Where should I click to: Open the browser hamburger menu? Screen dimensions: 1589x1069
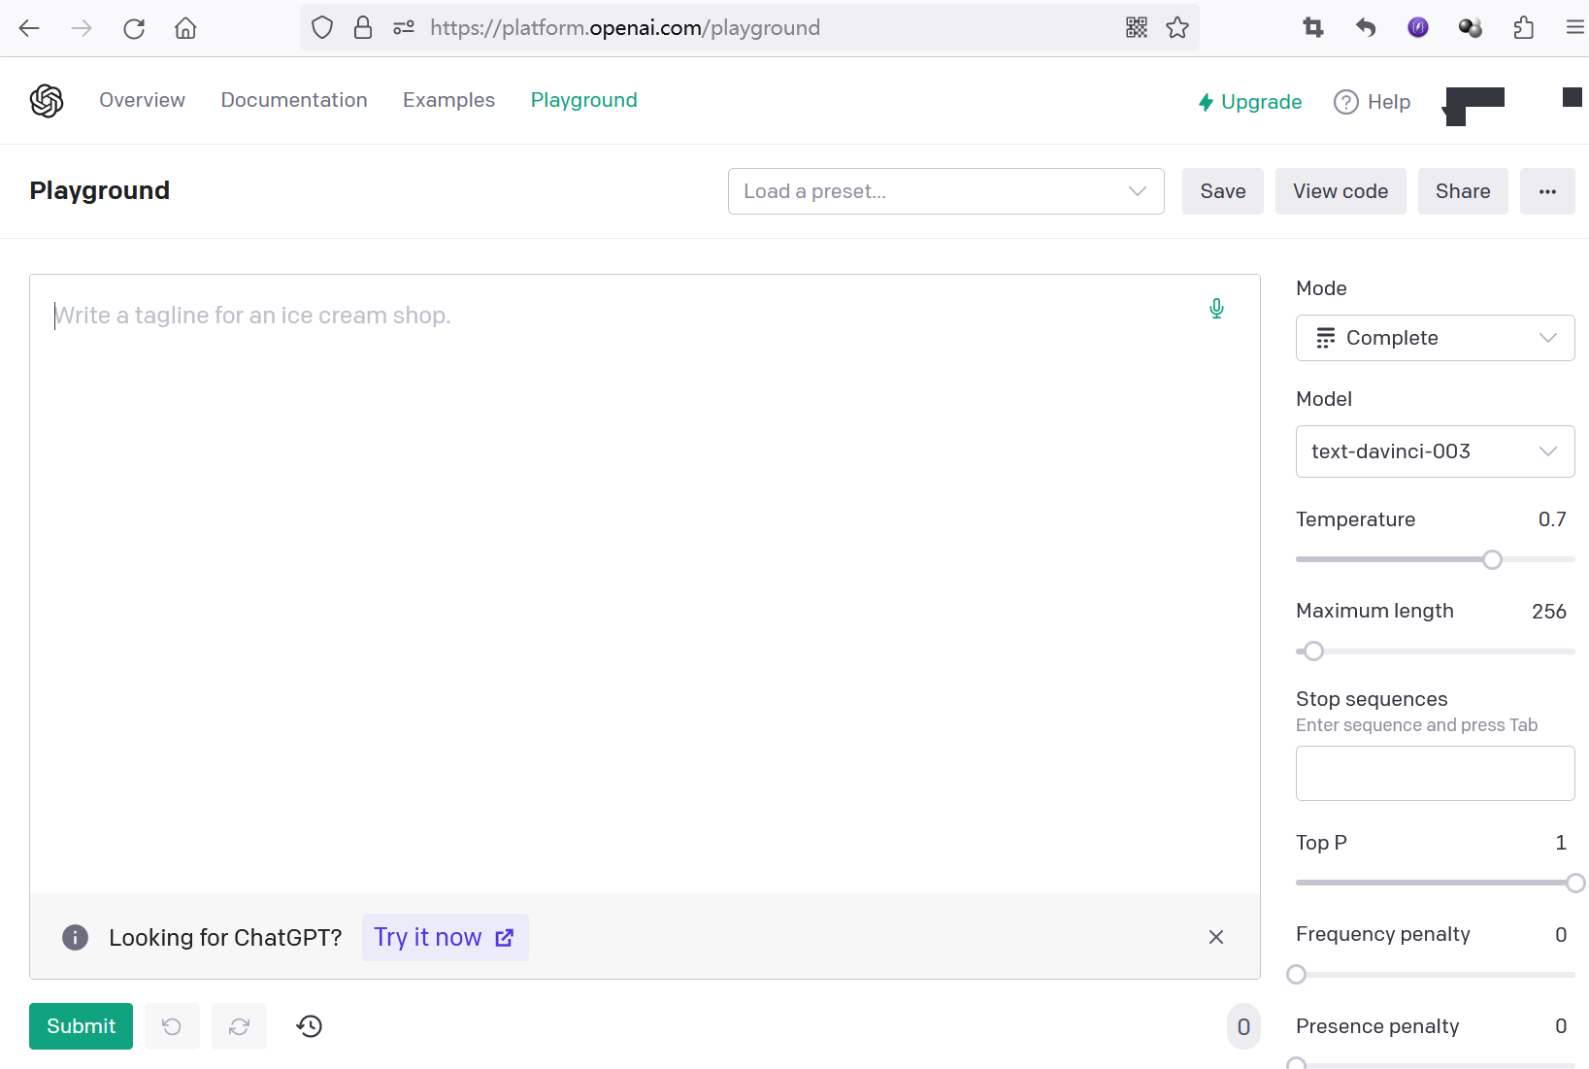coord(1575,28)
